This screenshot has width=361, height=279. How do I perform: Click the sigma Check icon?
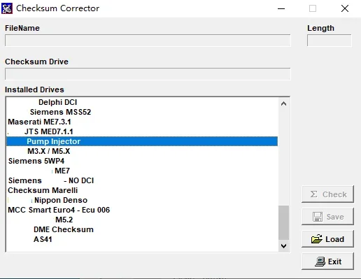pos(313,194)
